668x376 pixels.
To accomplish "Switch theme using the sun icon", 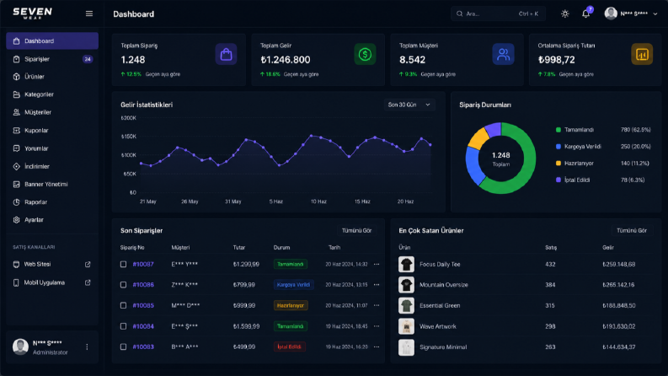I will pyautogui.click(x=565, y=13).
